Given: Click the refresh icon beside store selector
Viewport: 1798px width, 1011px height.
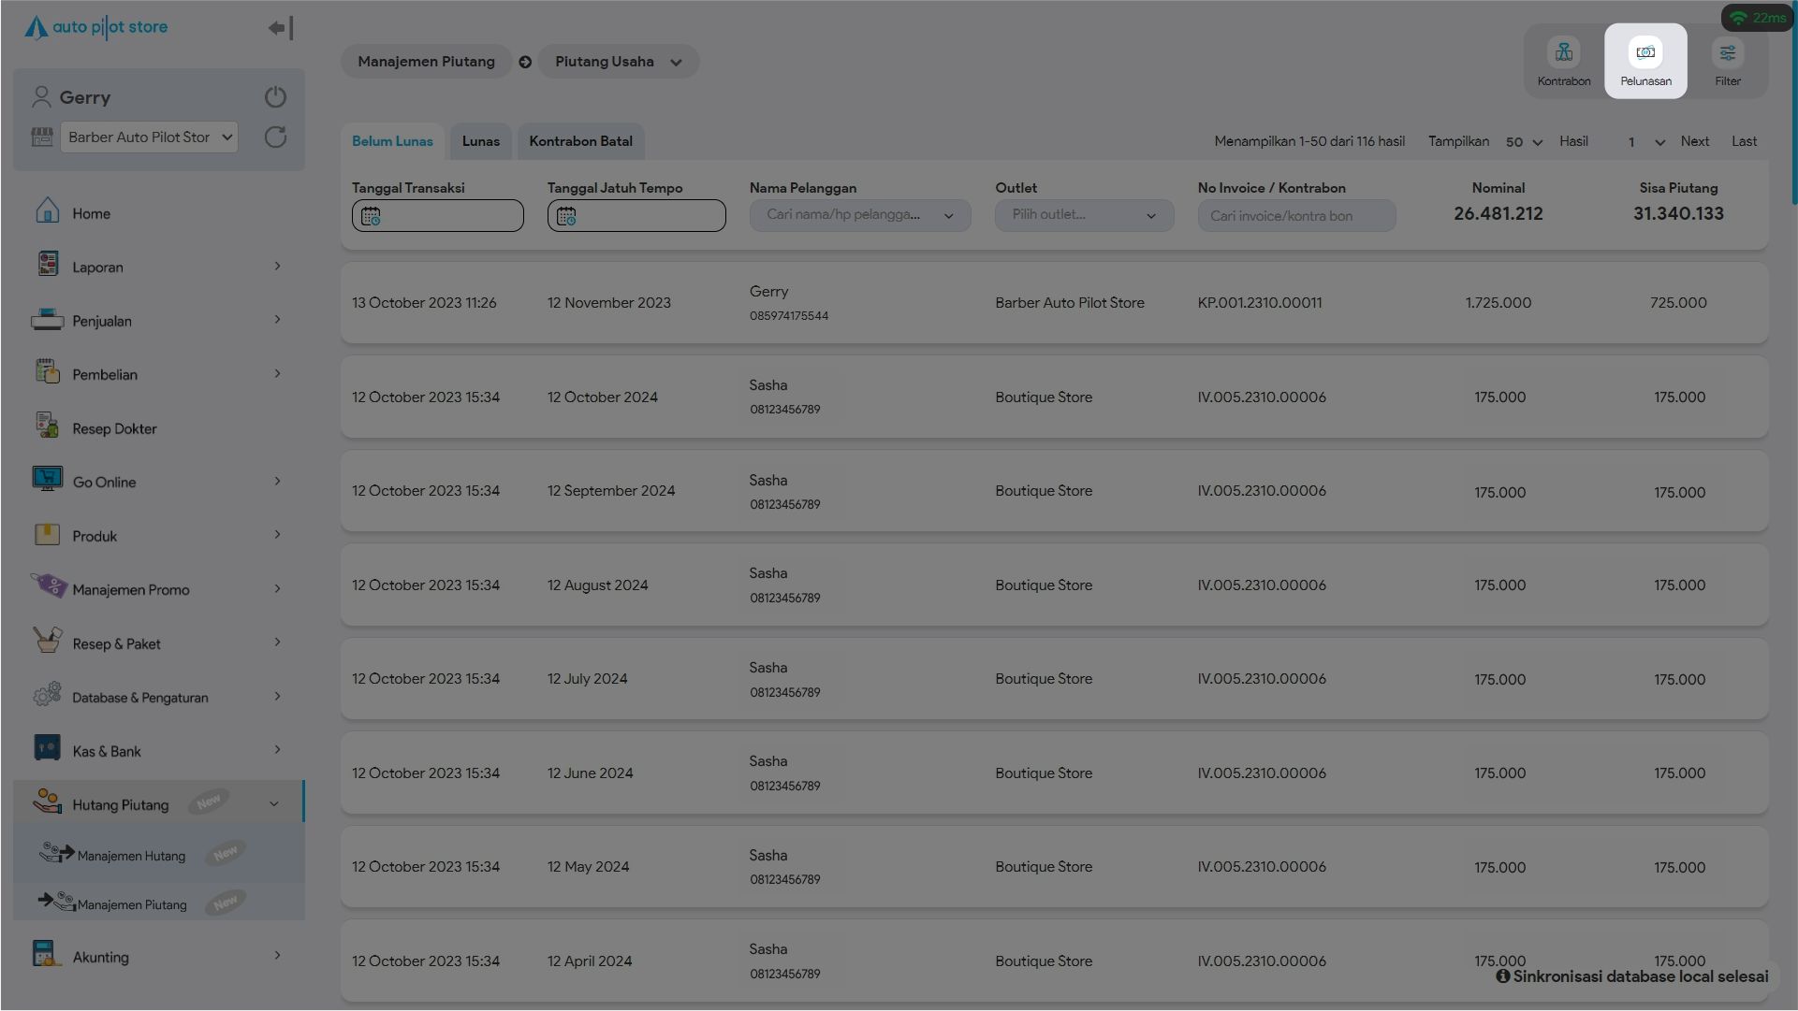Looking at the screenshot, I should click(x=275, y=137).
